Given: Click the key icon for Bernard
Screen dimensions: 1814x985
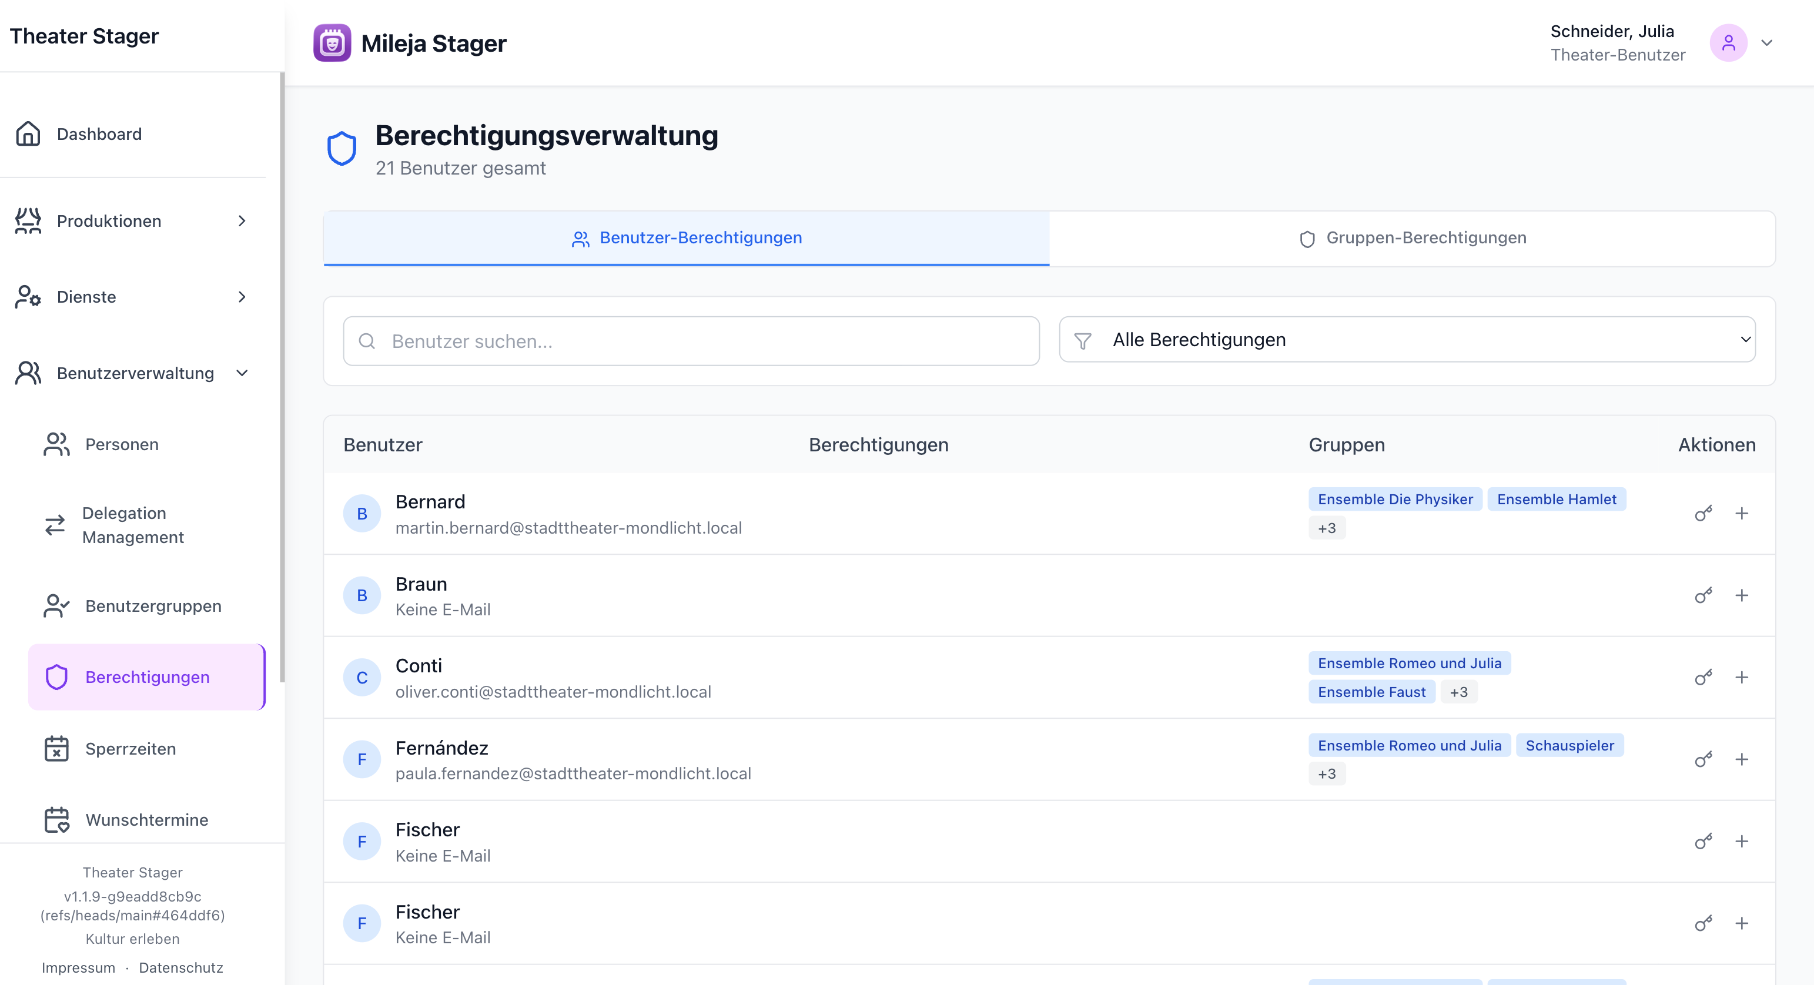Looking at the screenshot, I should point(1703,513).
